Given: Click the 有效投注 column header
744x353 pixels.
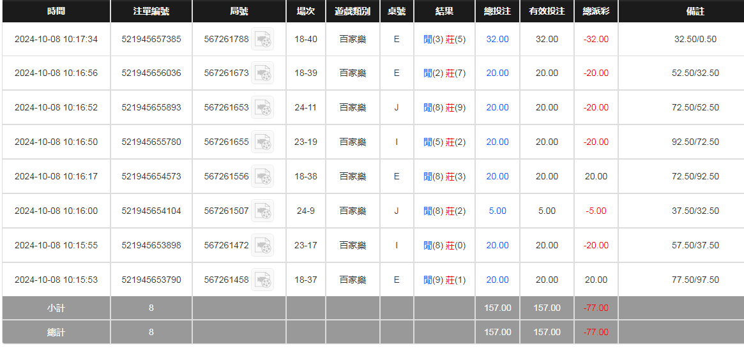Looking at the screenshot, I should click(547, 11).
